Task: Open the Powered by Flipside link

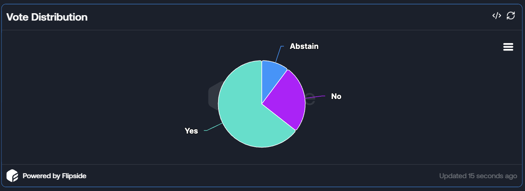Action: 54,176
